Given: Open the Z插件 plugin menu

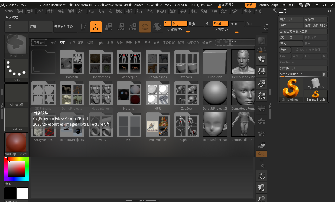Looking at the screenshot, I should tap(235, 11).
